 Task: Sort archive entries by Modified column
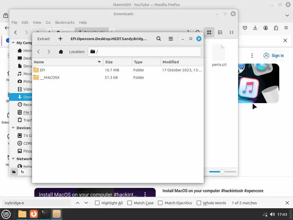coord(182,62)
